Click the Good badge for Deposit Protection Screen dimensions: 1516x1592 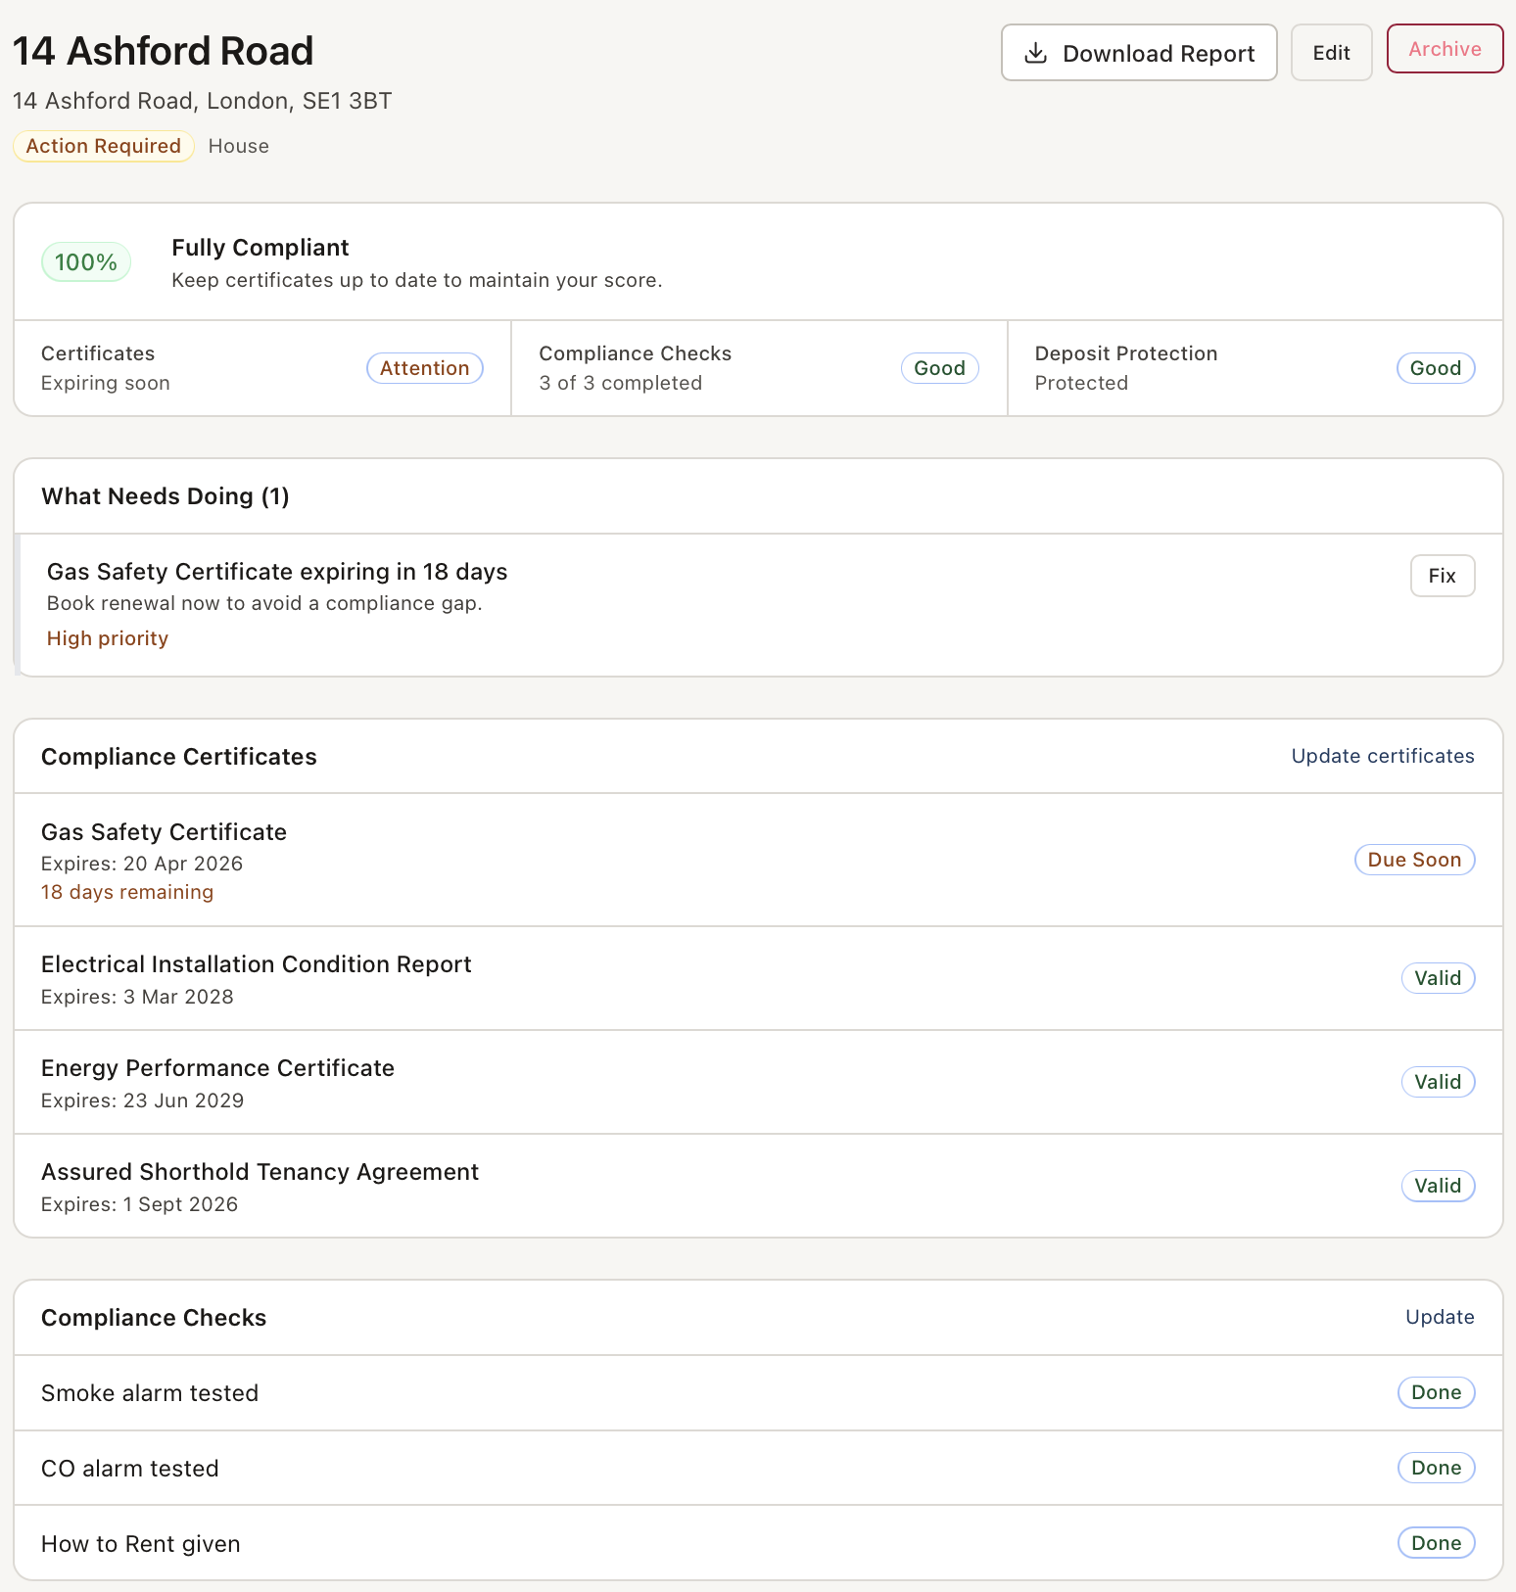1435,368
